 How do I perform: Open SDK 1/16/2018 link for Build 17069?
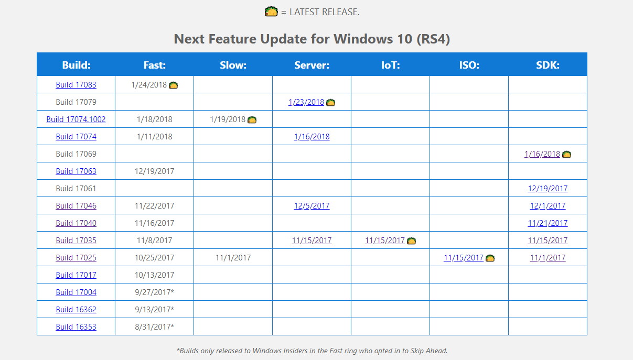pyautogui.click(x=542, y=154)
